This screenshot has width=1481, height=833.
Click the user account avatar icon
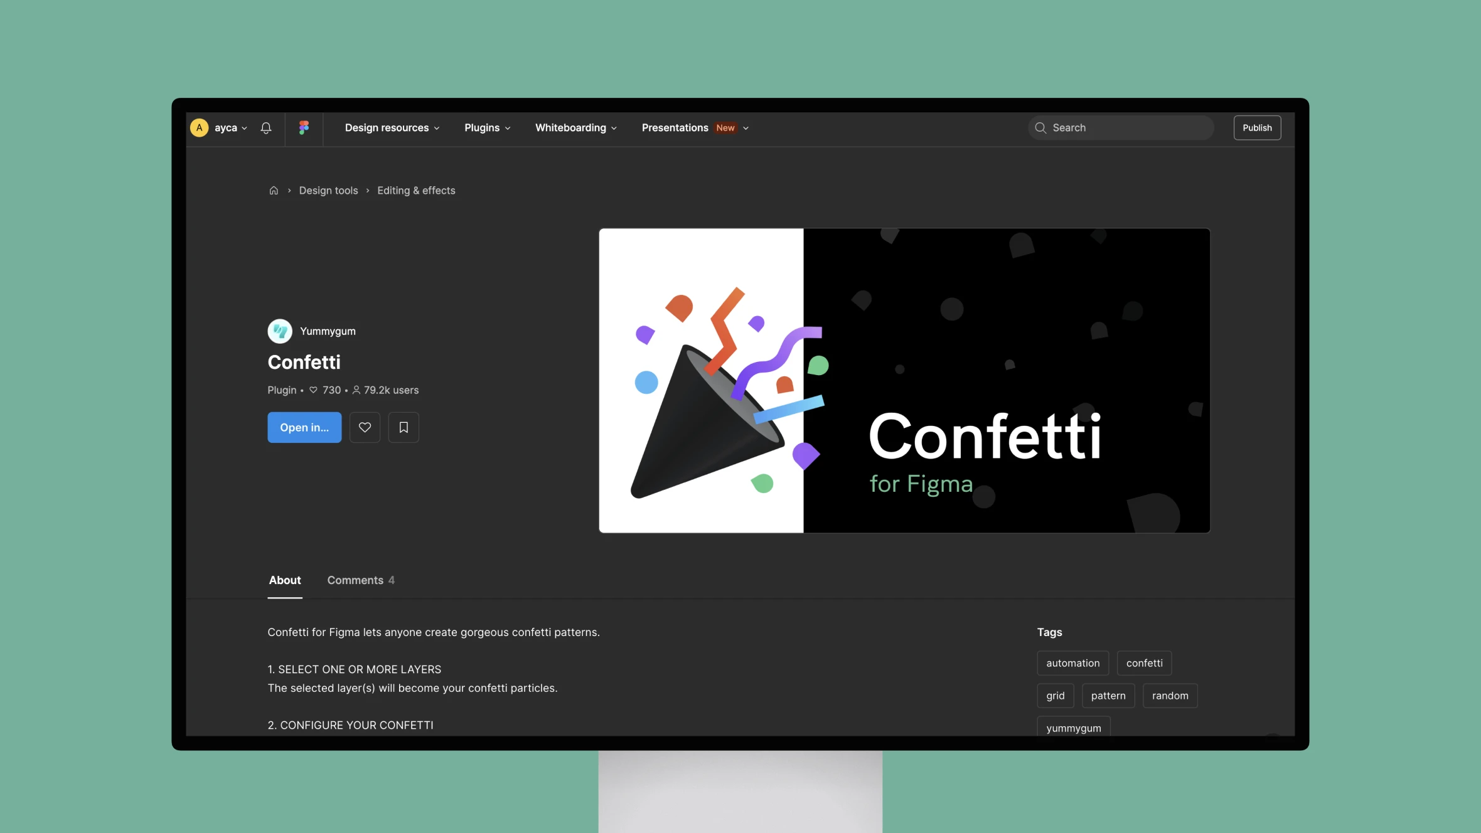coord(200,127)
